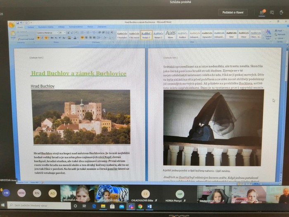Viewport: 289px width, 217px height.
Task: Open the Odkazy ribbon tab
Action: click(x=61, y=27)
